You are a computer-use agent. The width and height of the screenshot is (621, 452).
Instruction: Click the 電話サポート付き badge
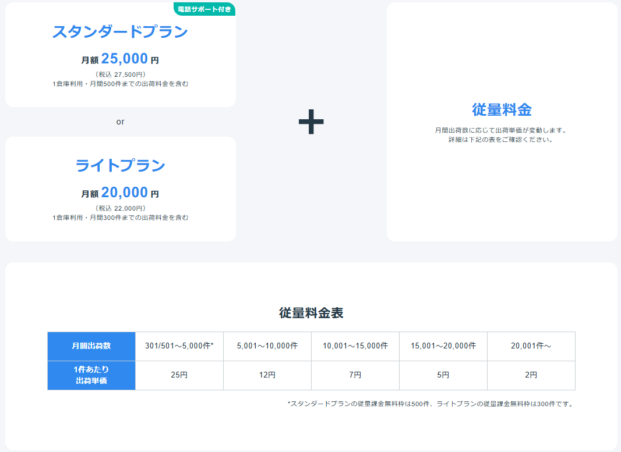(204, 9)
